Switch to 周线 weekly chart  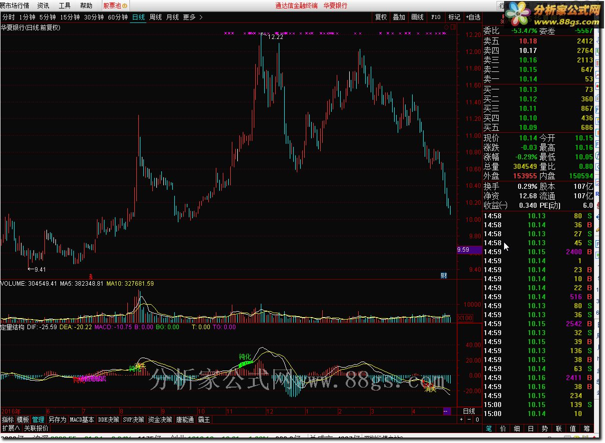click(155, 17)
